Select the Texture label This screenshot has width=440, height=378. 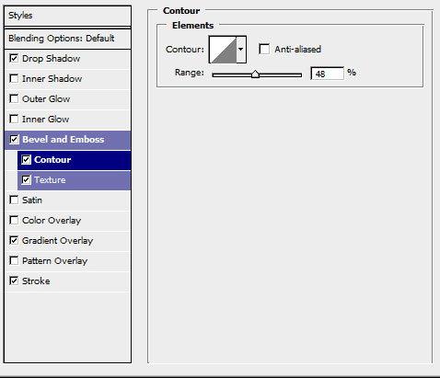click(50, 179)
